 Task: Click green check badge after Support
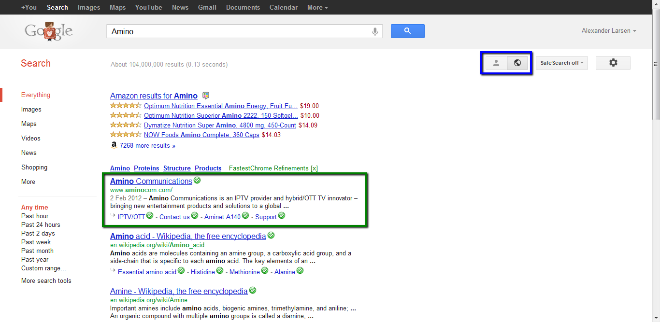tap(282, 216)
